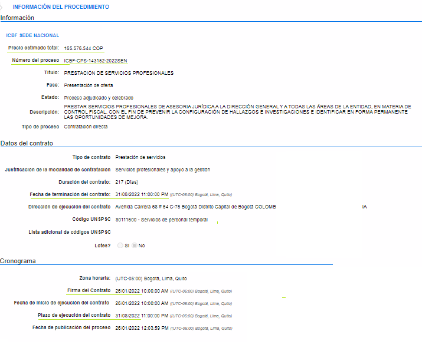Click the 'Dirección de ejecución del contrato' label
This screenshot has width=422, height=358.
(70, 207)
